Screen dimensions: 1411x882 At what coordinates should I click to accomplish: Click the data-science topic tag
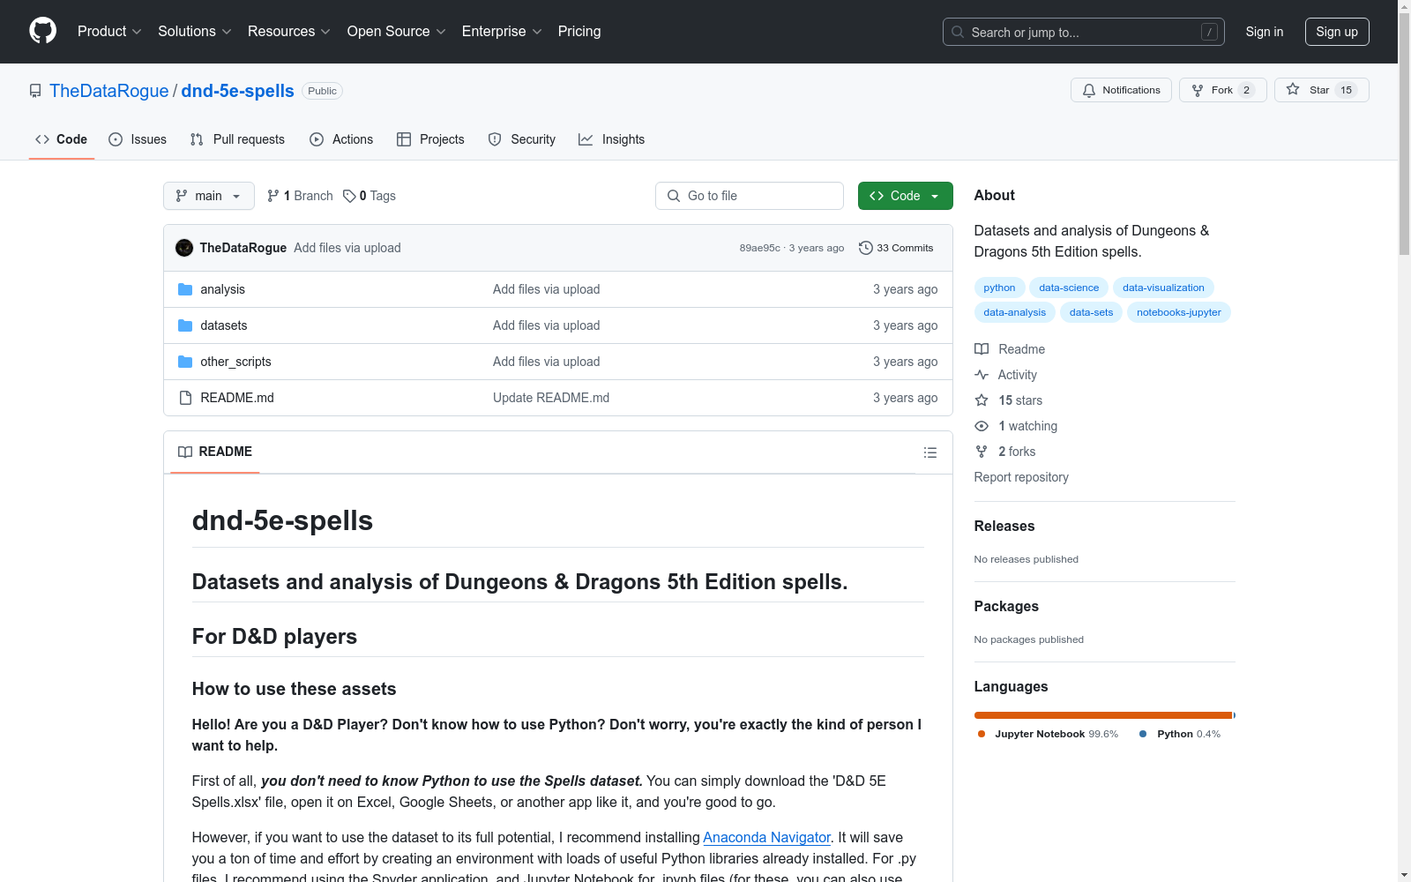click(x=1069, y=288)
